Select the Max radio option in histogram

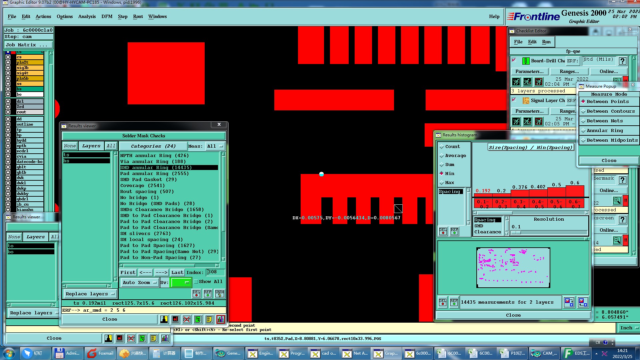point(442,183)
